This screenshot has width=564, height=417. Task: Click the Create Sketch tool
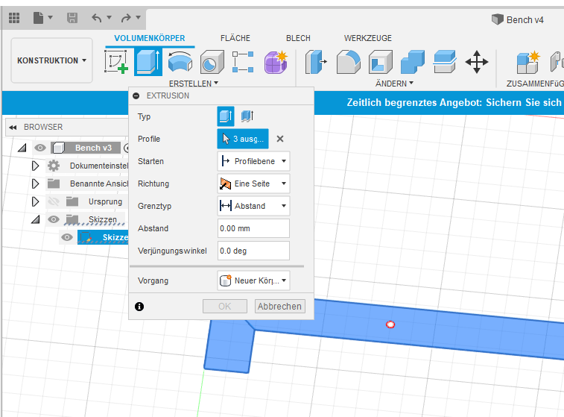(x=116, y=62)
